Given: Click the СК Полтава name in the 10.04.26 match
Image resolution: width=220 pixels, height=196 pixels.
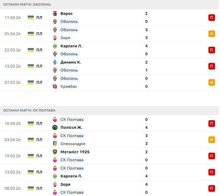Looking at the screenshot, I should point(72,120).
